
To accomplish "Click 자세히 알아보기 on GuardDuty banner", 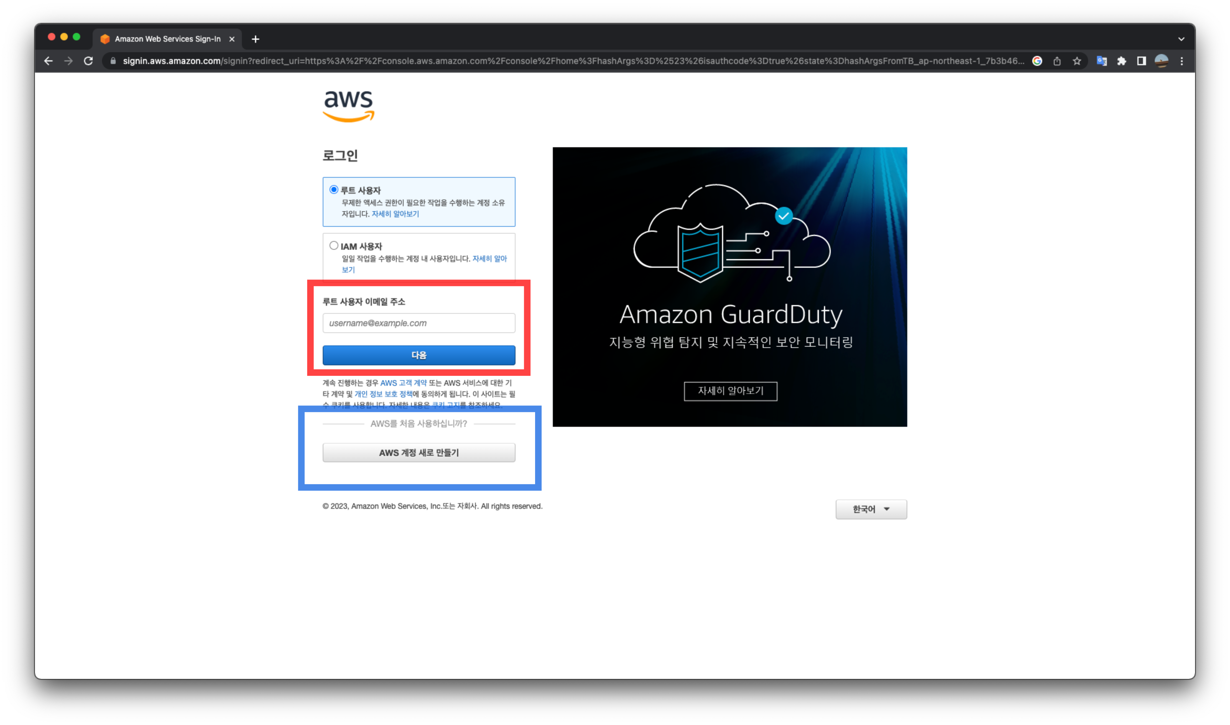I will point(730,391).
